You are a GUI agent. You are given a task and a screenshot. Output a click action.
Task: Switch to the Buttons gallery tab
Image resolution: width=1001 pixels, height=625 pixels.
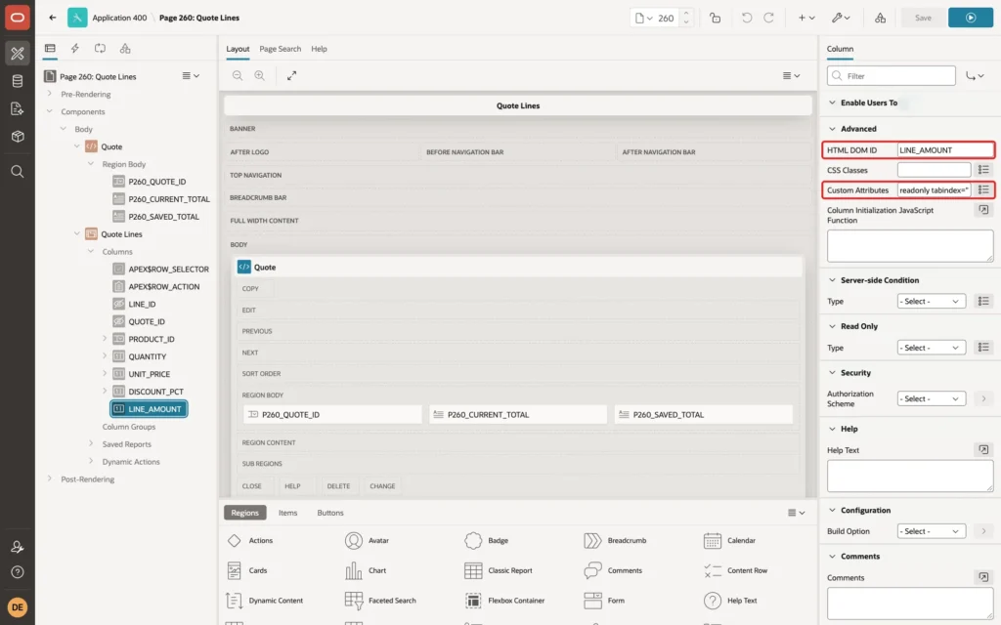[x=330, y=513]
